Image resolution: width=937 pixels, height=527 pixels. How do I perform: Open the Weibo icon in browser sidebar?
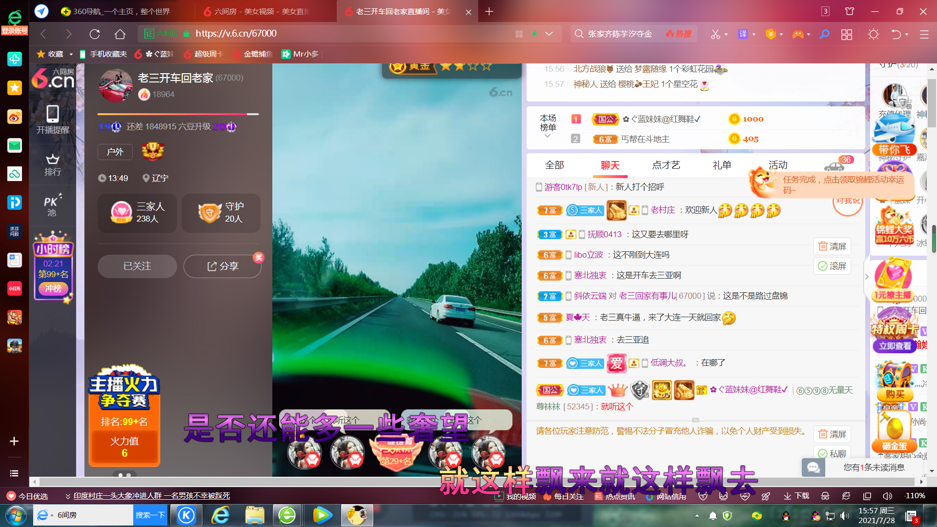[14, 117]
